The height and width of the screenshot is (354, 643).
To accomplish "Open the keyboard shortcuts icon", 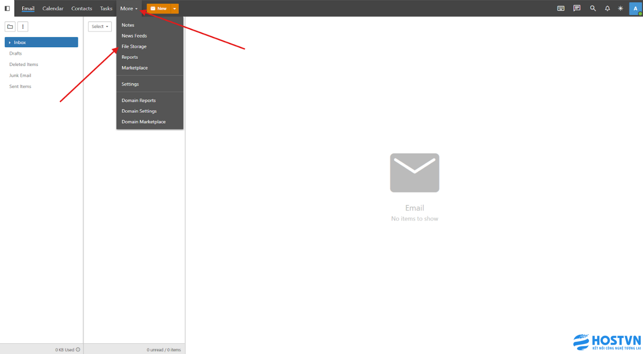I will coord(561,9).
